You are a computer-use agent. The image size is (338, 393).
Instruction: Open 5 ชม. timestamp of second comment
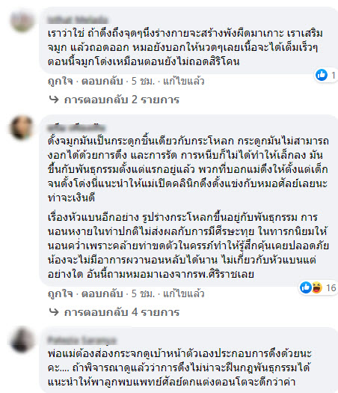143,293
